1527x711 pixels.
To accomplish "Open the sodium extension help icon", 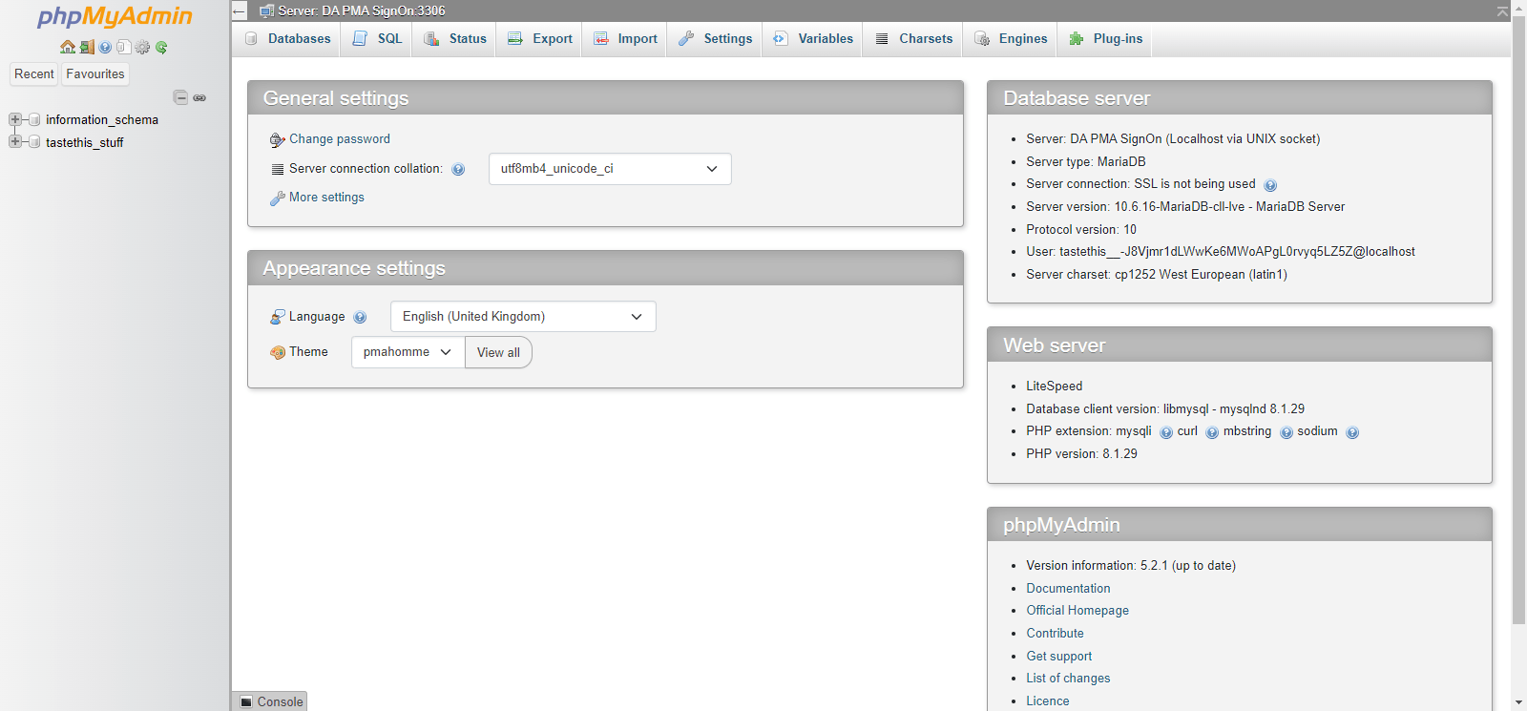I will tap(1352, 432).
